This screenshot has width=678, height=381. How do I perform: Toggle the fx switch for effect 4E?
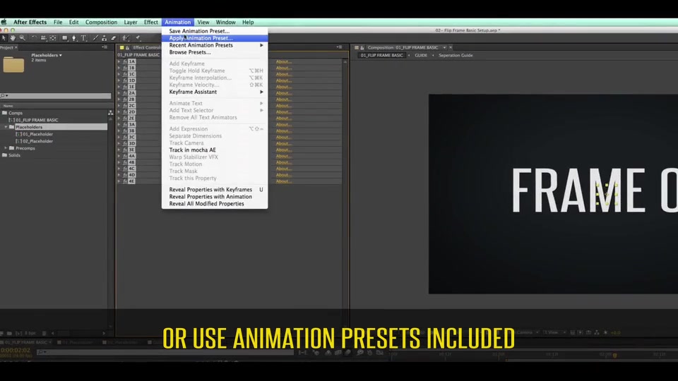124,181
